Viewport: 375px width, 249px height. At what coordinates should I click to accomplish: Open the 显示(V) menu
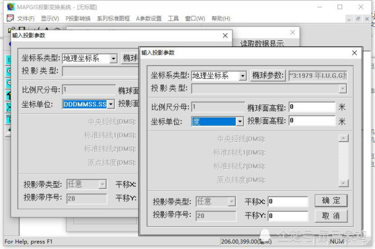coord(50,18)
